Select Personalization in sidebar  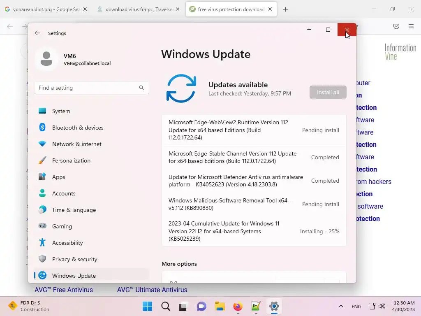point(91,160)
